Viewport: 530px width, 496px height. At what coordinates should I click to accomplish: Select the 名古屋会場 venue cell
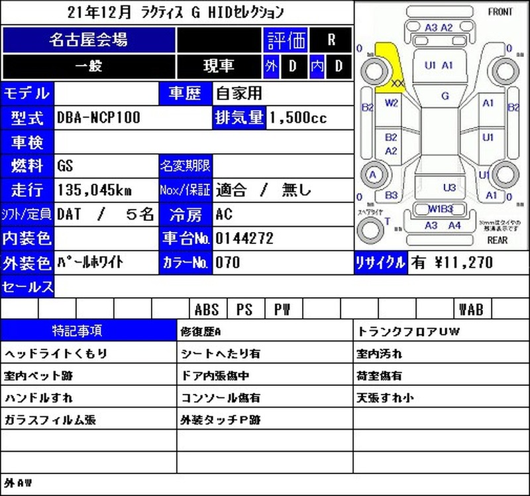(x=89, y=40)
